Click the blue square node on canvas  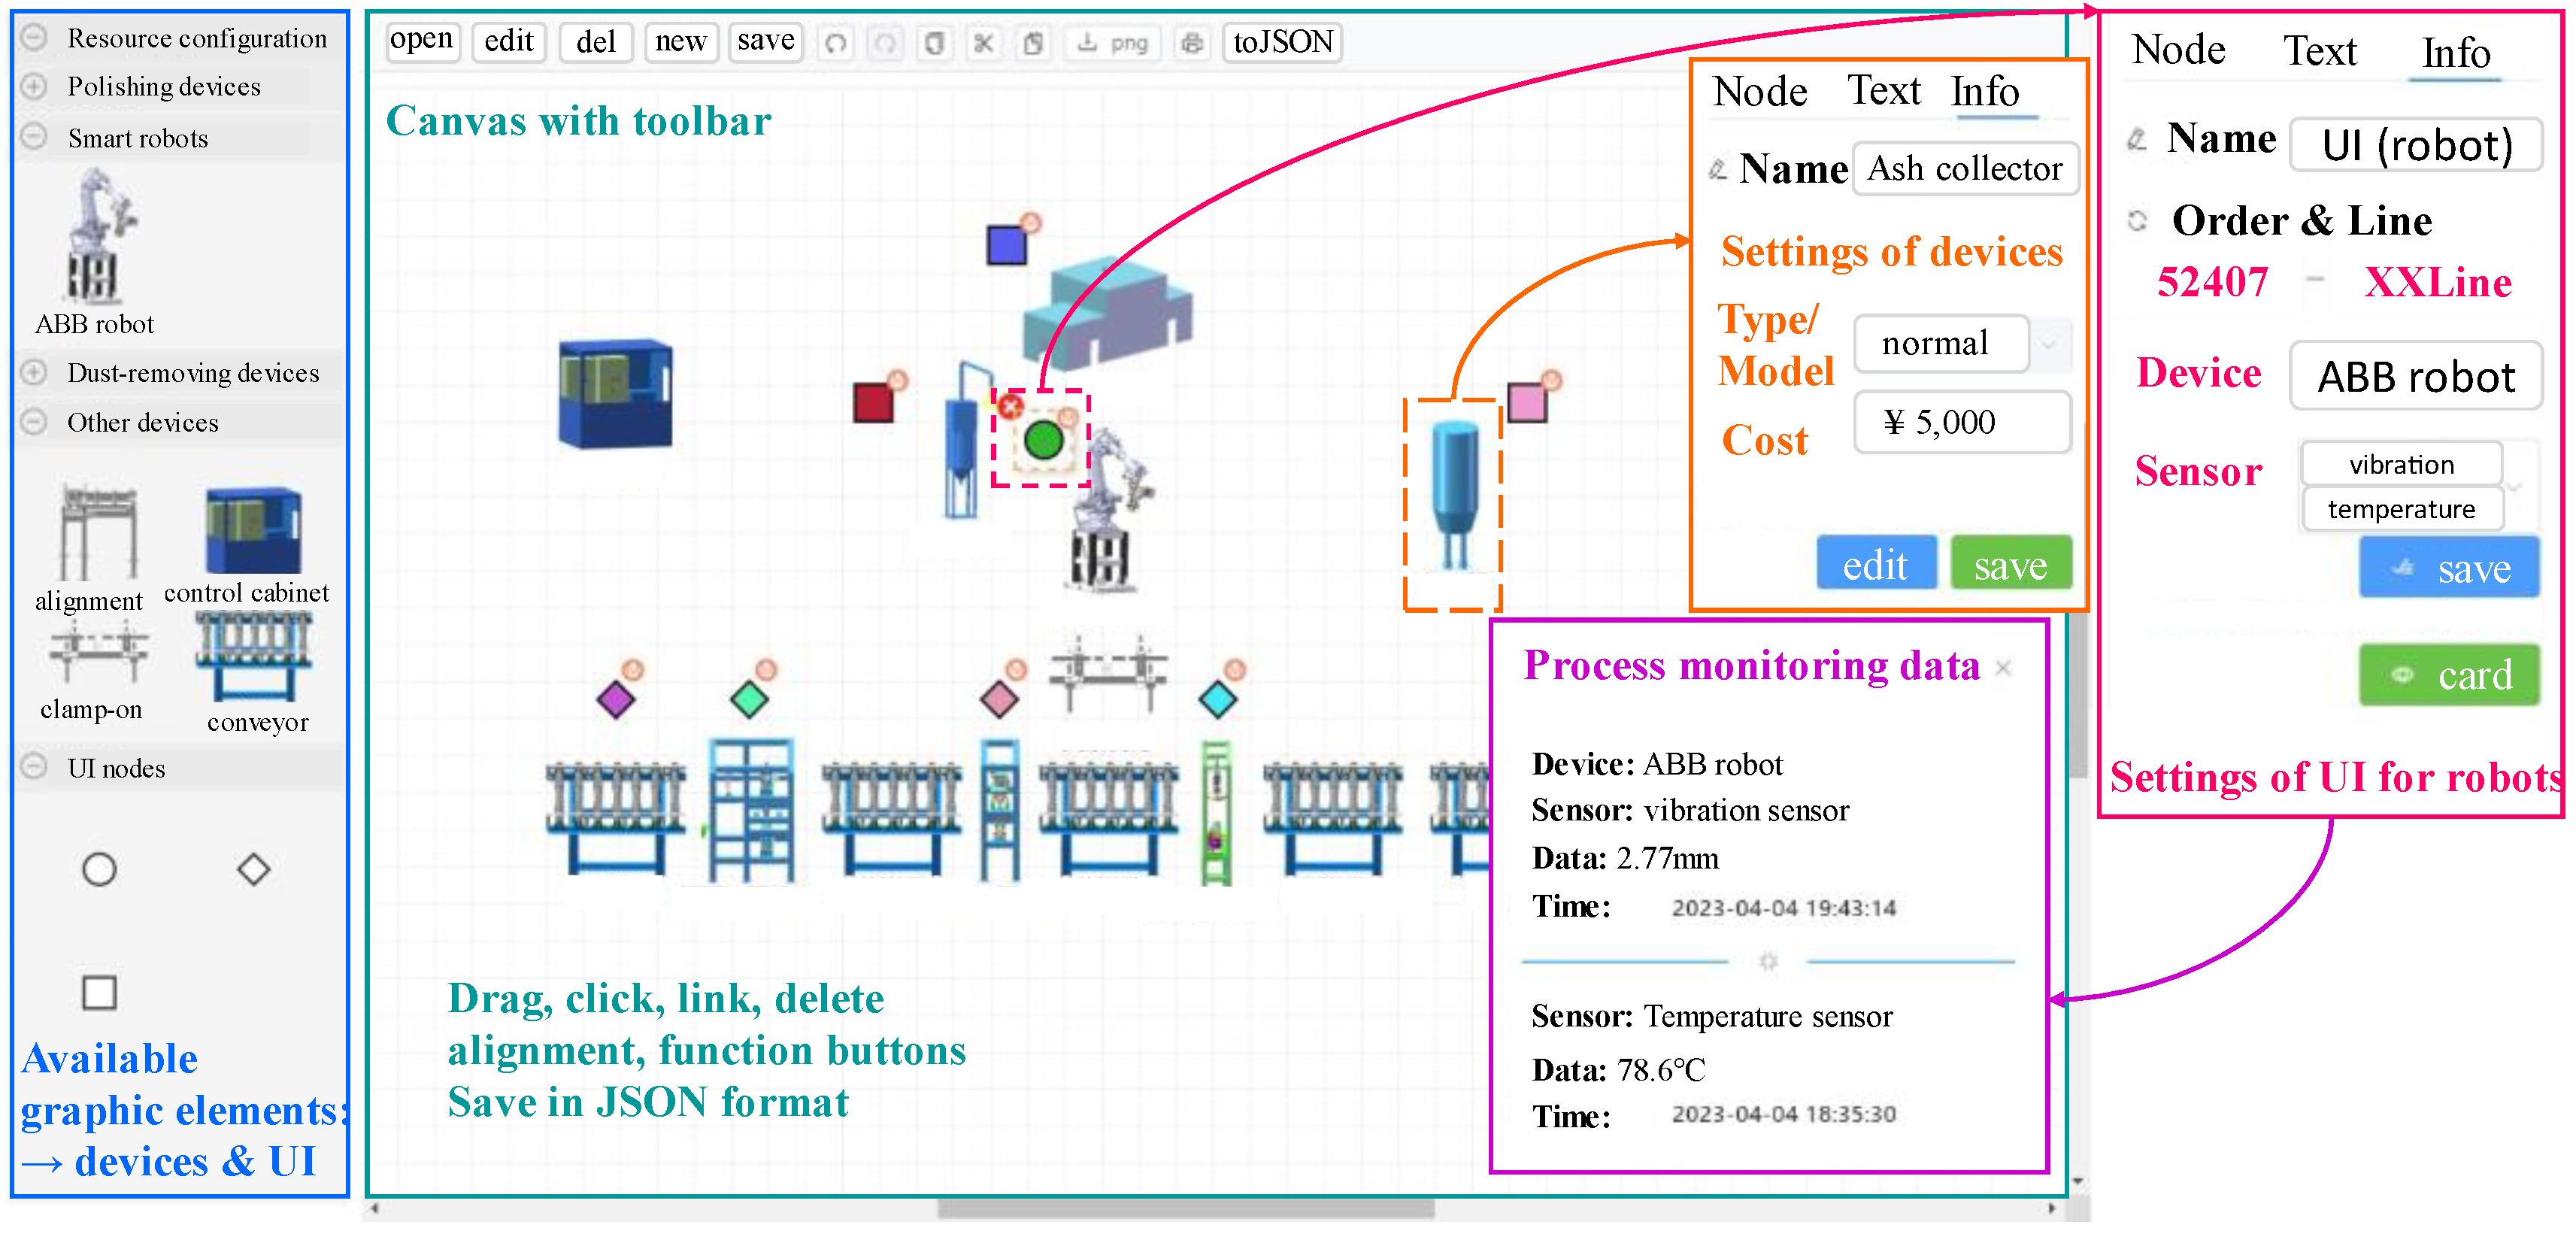tap(1006, 245)
